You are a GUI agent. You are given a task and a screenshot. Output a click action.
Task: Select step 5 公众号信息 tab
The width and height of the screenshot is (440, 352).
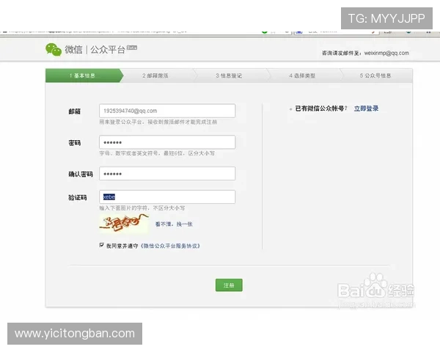(x=375, y=76)
